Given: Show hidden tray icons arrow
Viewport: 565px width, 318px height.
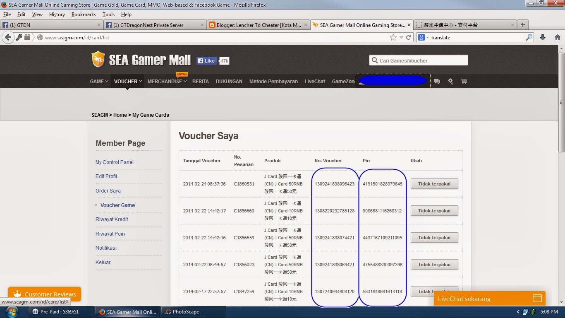Looking at the screenshot, I should 518,312.
